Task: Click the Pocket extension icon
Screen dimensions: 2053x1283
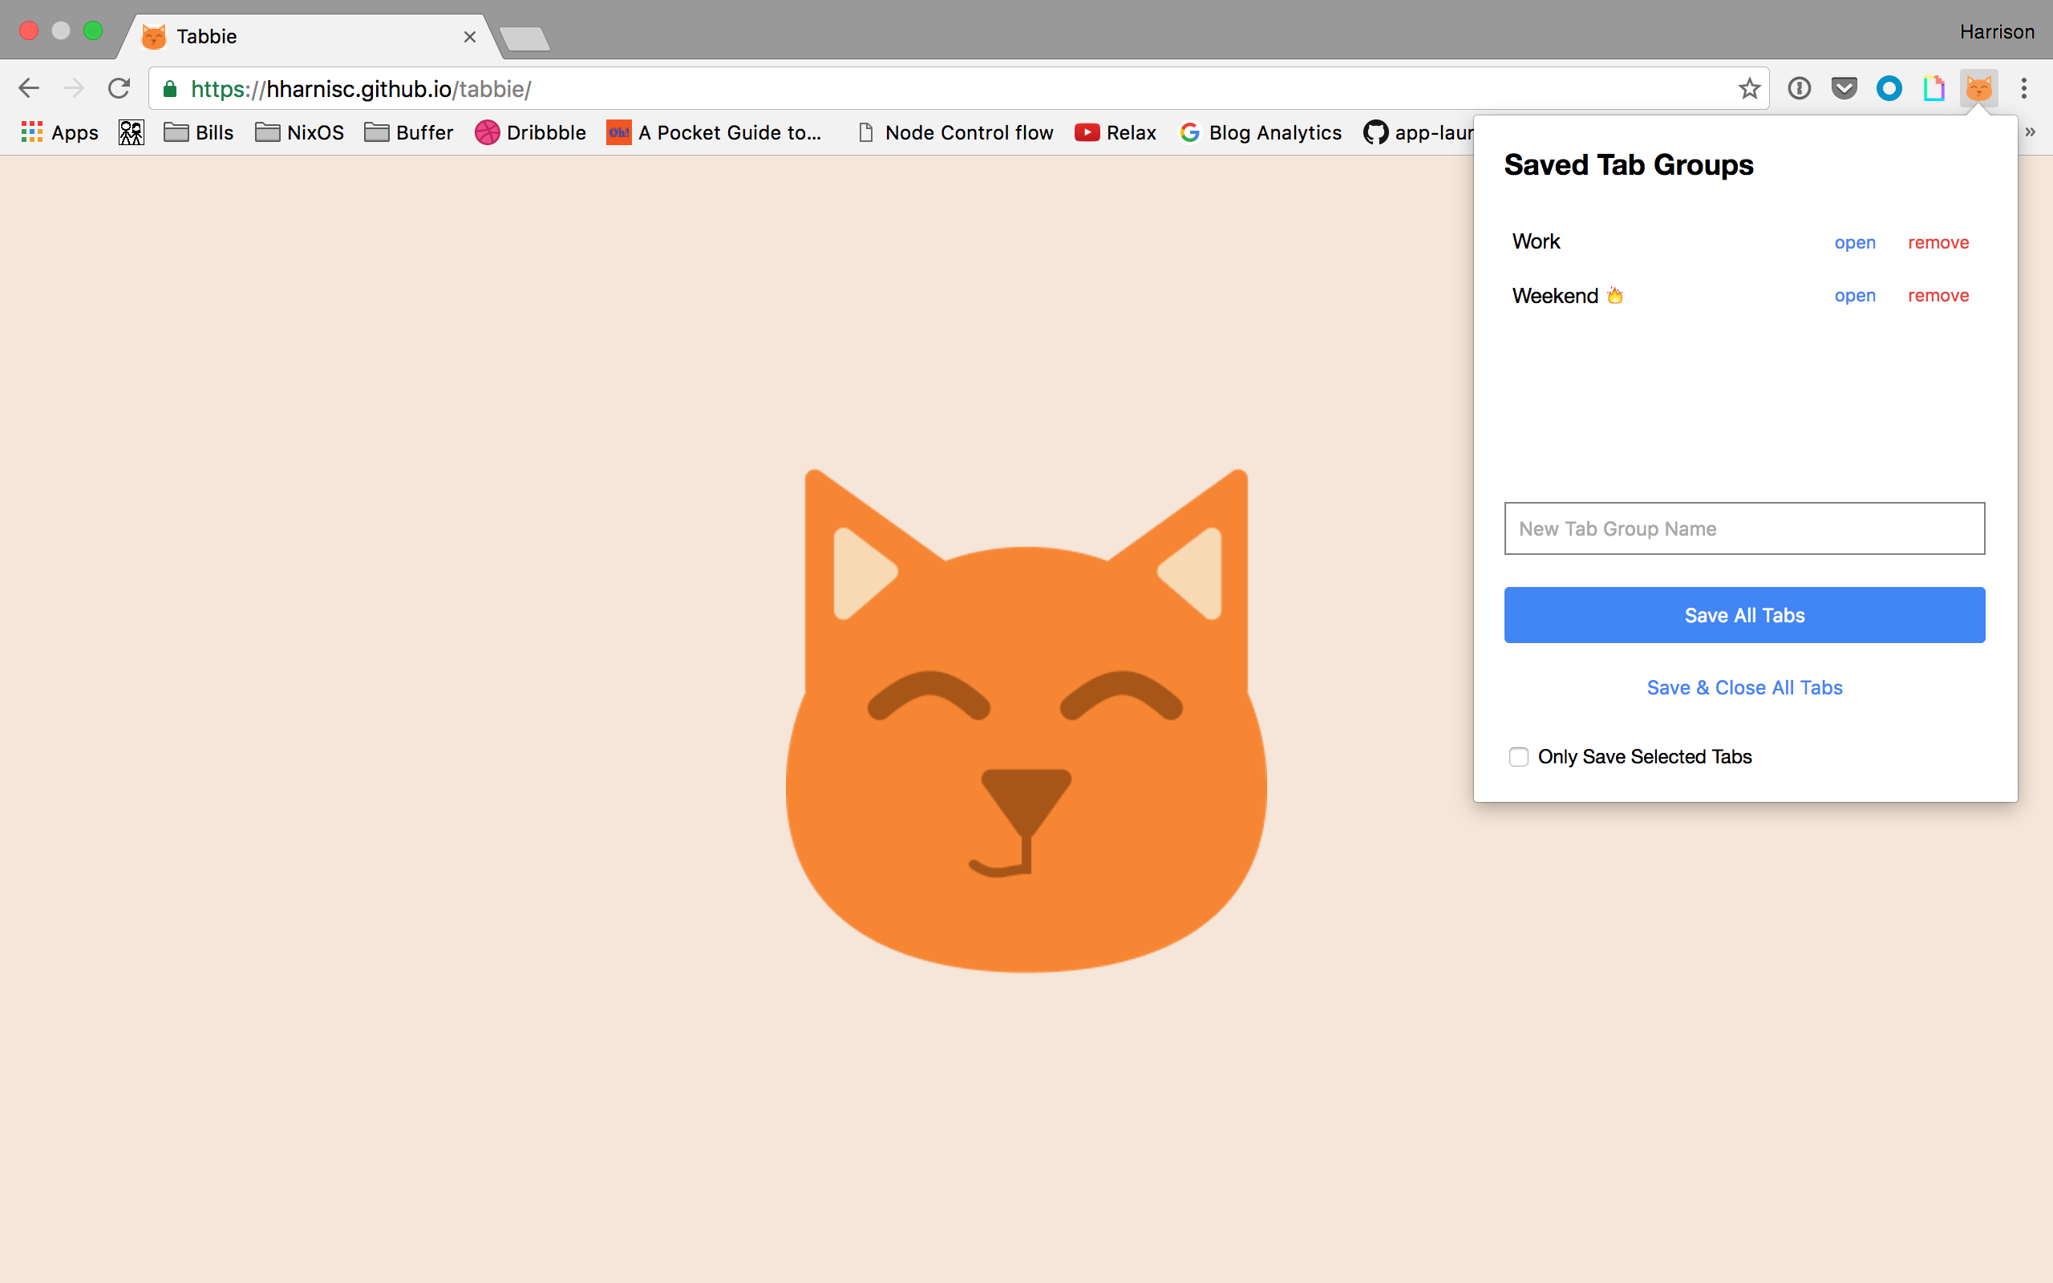Action: point(1844,88)
